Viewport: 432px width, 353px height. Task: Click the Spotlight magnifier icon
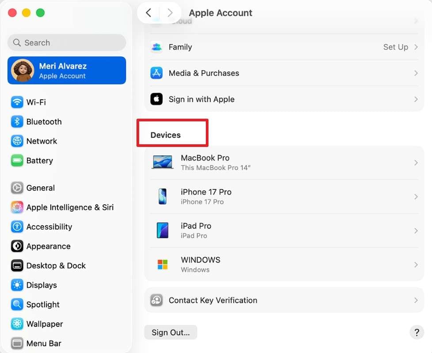(17, 304)
